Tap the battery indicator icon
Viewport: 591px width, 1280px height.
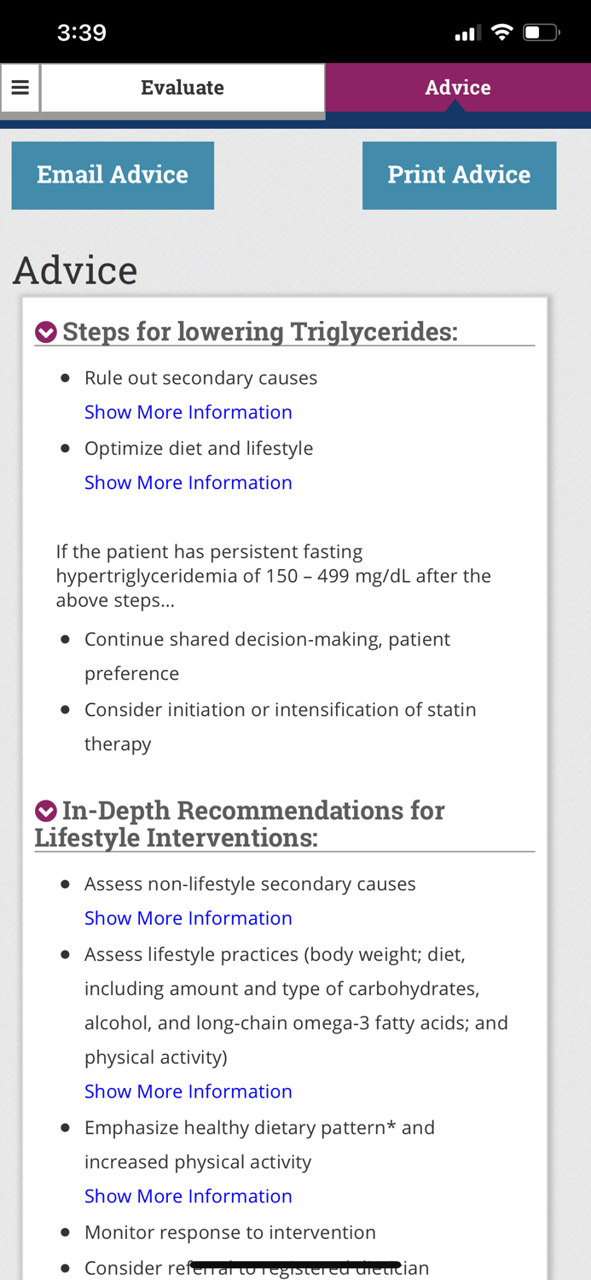coord(540,31)
